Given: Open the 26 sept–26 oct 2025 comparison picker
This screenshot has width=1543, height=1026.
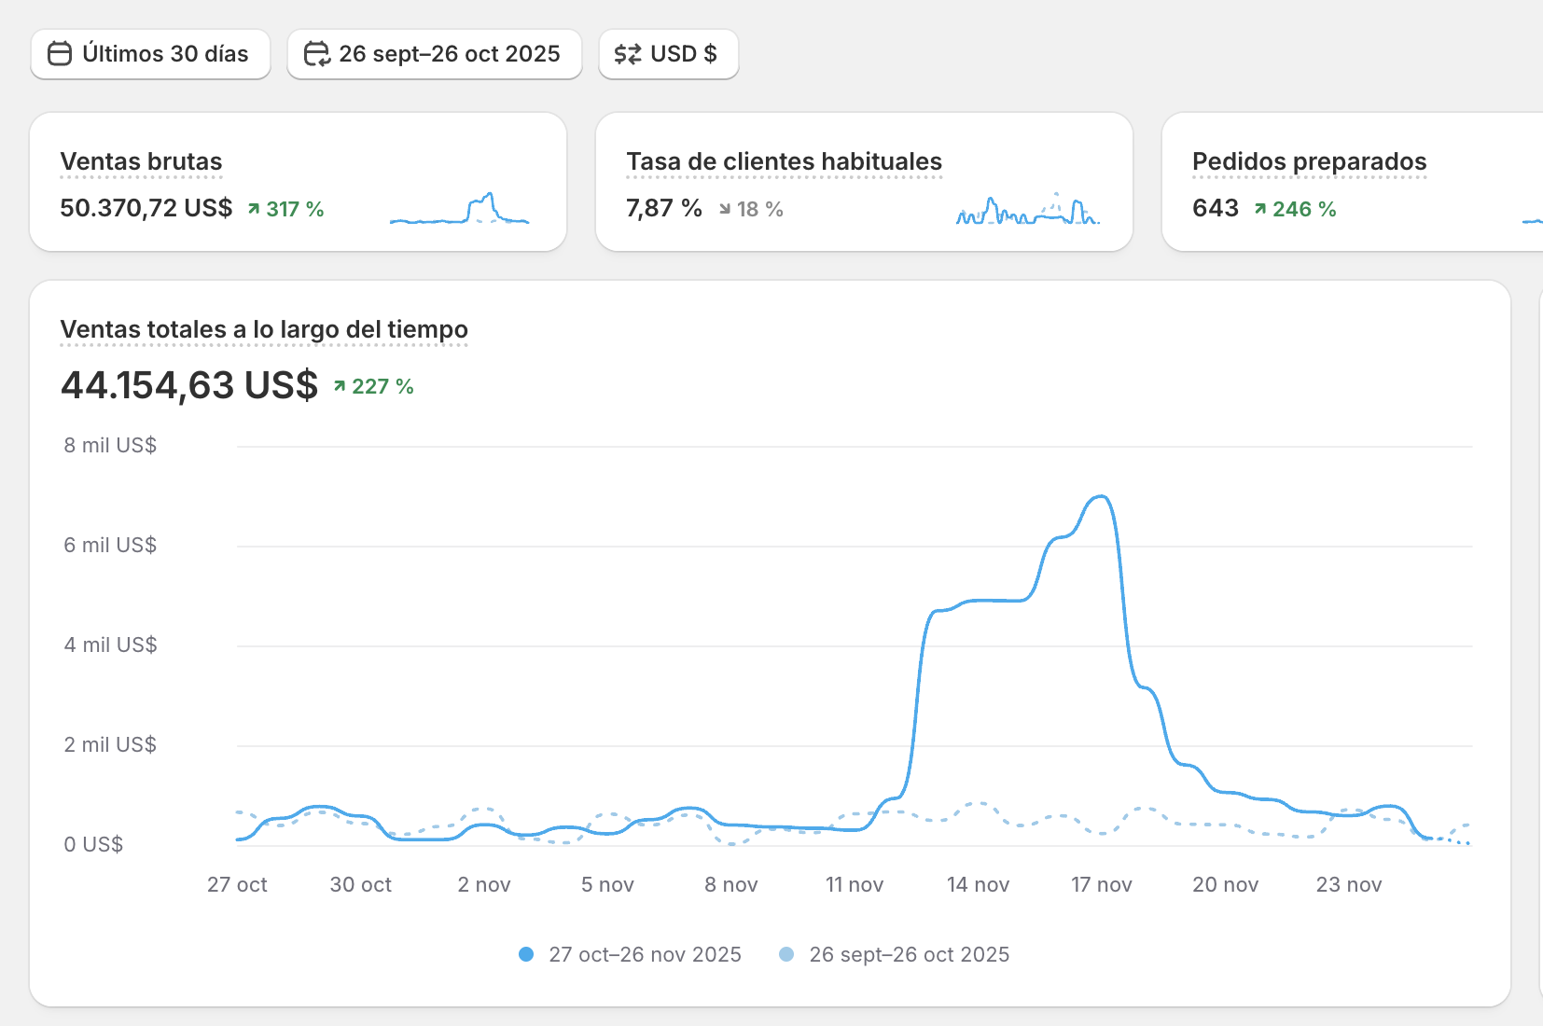Looking at the screenshot, I should (x=435, y=54).
